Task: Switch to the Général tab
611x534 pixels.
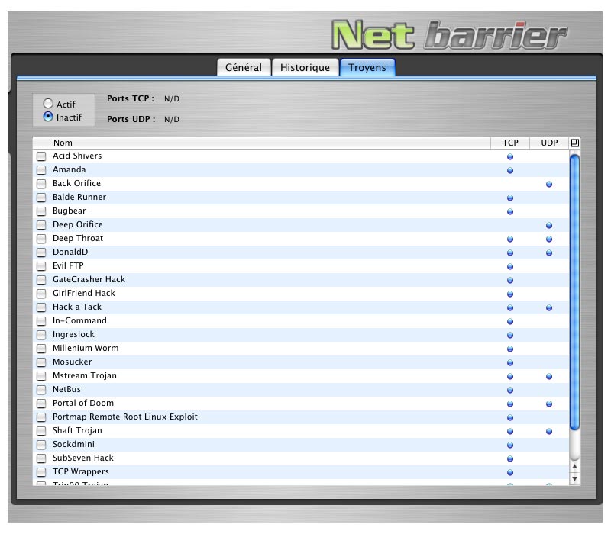Action: click(244, 67)
